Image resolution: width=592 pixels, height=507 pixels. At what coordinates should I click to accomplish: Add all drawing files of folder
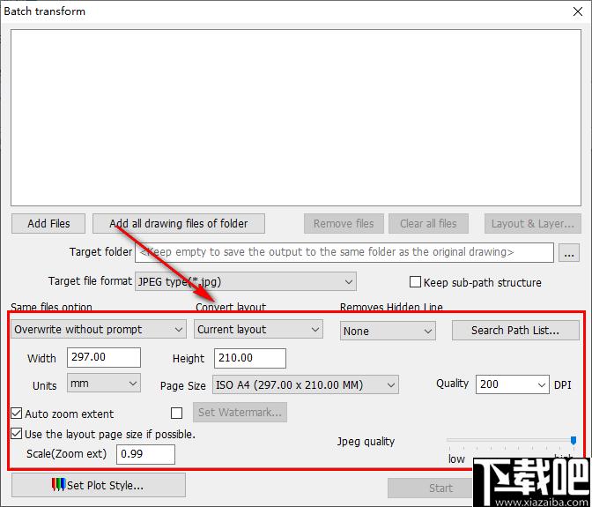tap(179, 224)
